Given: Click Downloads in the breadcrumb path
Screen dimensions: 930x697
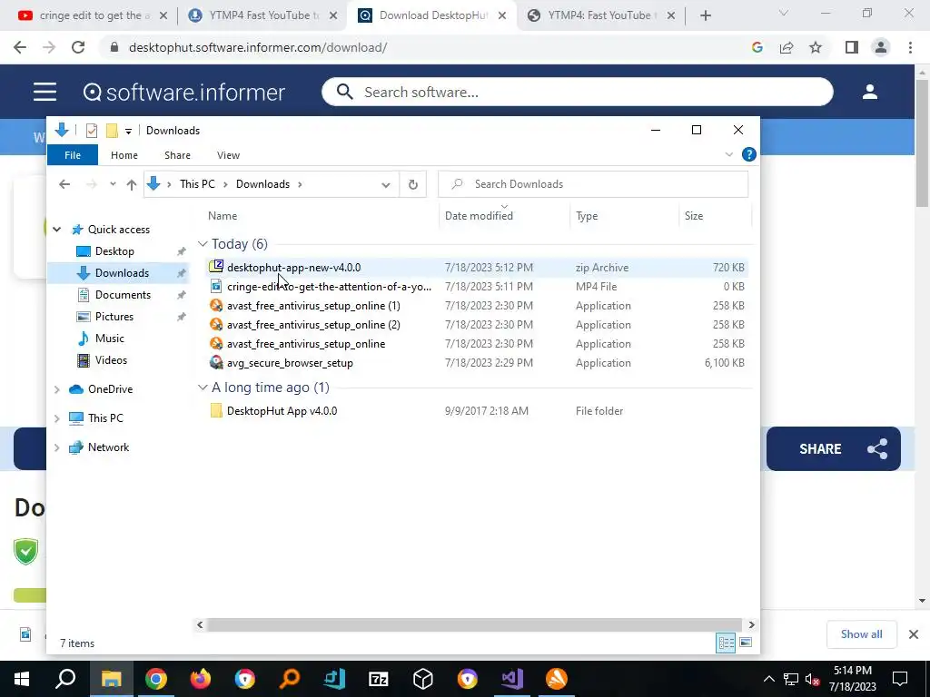Looking at the screenshot, I should point(262,184).
